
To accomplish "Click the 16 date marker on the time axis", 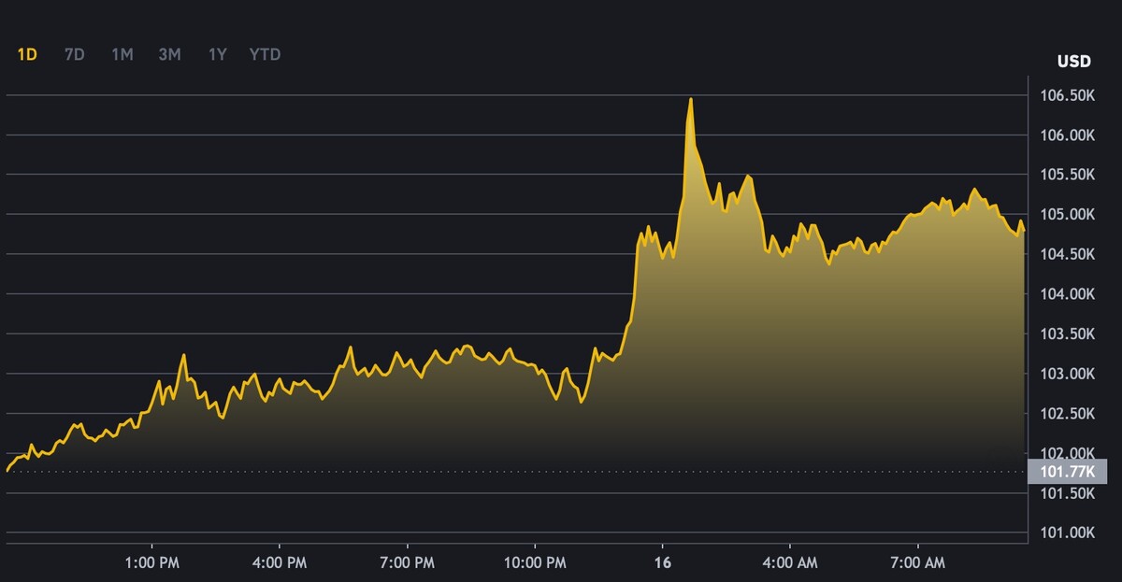I will click(663, 563).
